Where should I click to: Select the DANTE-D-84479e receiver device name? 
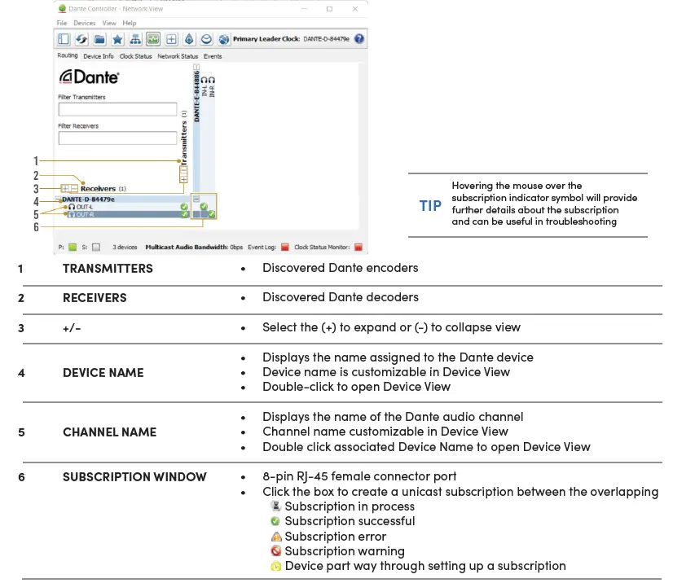pos(89,199)
